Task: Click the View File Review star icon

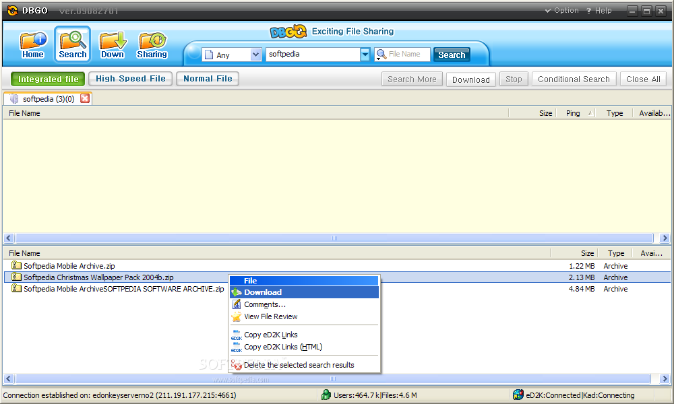Action: (x=237, y=317)
